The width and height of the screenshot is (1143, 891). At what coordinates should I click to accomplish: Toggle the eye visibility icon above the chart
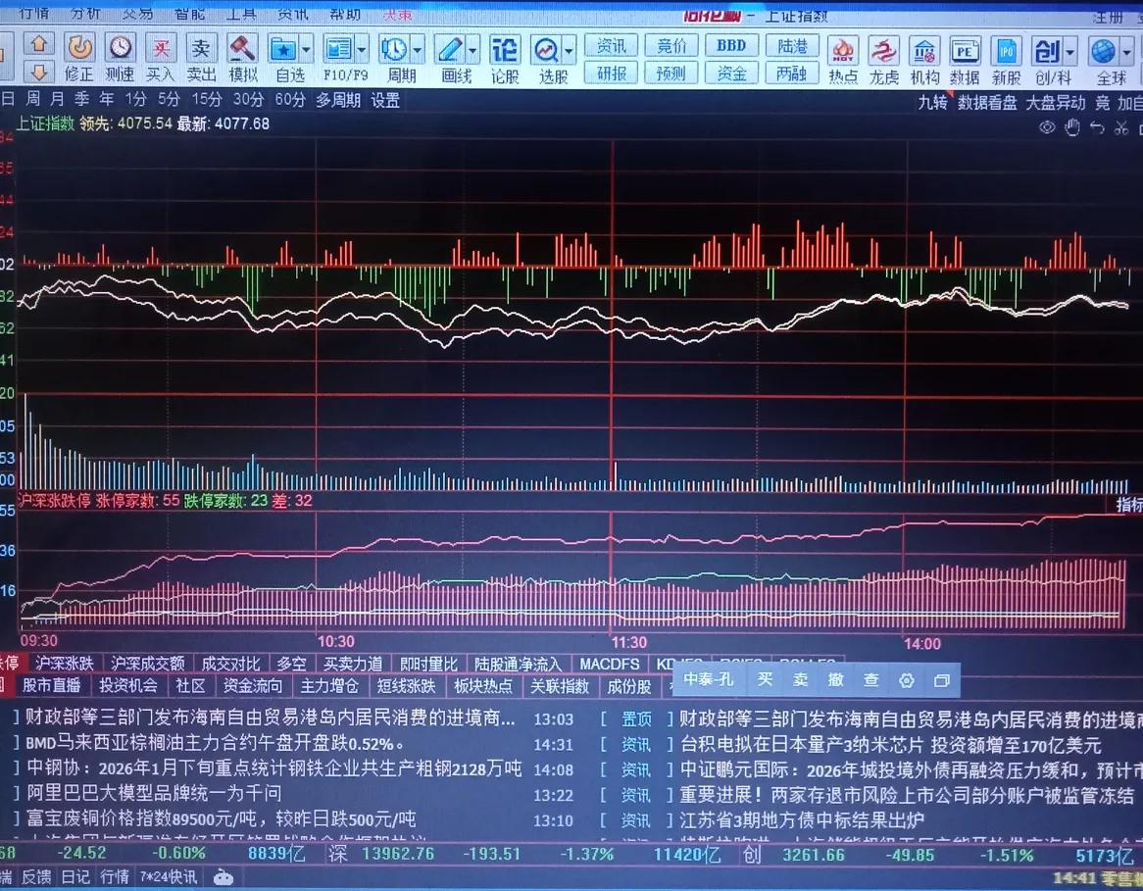coord(1046,127)
